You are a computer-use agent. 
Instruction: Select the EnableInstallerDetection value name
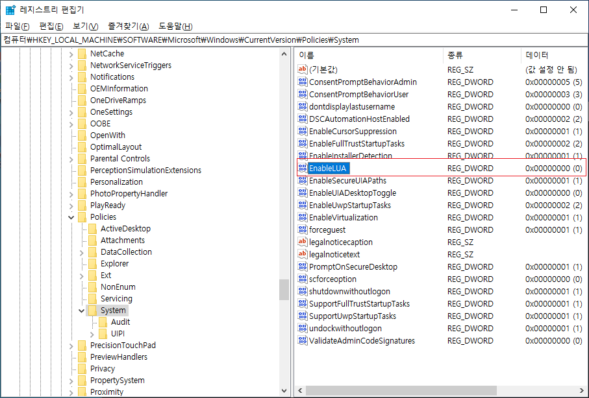click(x=351, y=156)
